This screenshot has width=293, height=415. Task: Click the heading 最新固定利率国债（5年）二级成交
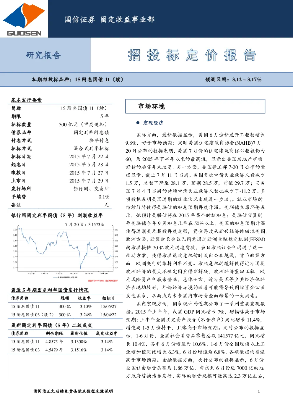[x=52, y=325]
